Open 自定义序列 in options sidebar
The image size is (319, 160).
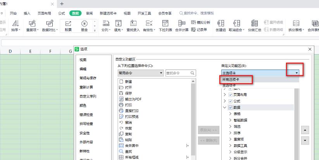pos(88,97)
